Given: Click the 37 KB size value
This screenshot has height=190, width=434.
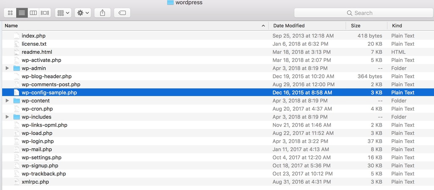Looking at the screenshot, I should (375, 141).
